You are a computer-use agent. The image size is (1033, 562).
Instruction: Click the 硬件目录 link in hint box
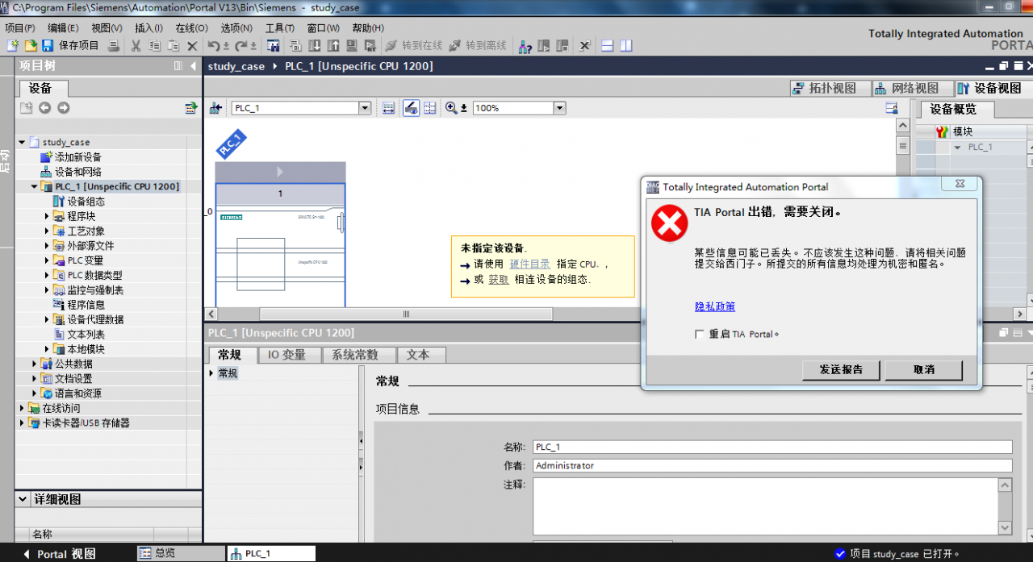(530, 264)
